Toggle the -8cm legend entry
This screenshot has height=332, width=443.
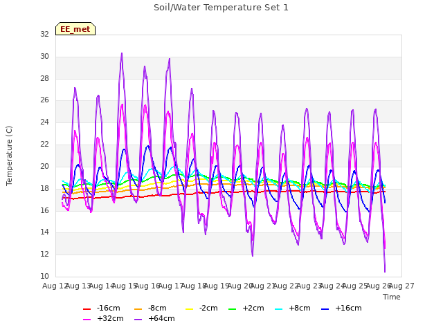(150, 308)
